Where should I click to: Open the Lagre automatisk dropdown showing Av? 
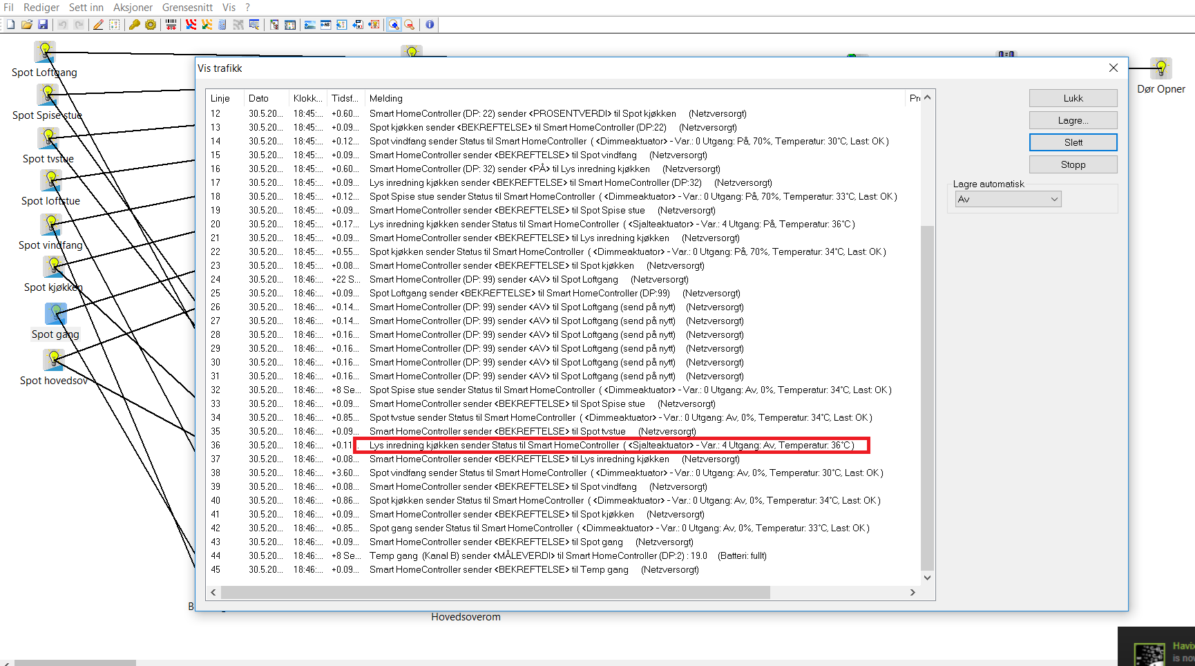(x=1008, y=199)
